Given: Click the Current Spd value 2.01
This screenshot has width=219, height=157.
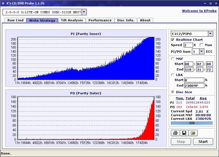Looking at the screenshot, I should click(199, 112).
